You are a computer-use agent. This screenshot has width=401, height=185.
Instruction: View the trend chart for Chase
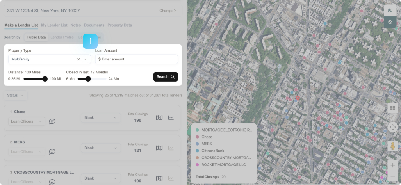coord(171,117)
